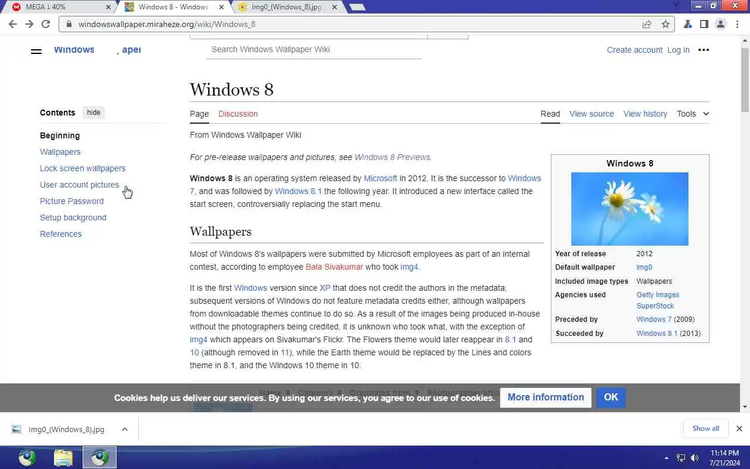Open the View history tab
Image resolution: width=750 pixels, height=469 pixels.
tap(645, 114)
